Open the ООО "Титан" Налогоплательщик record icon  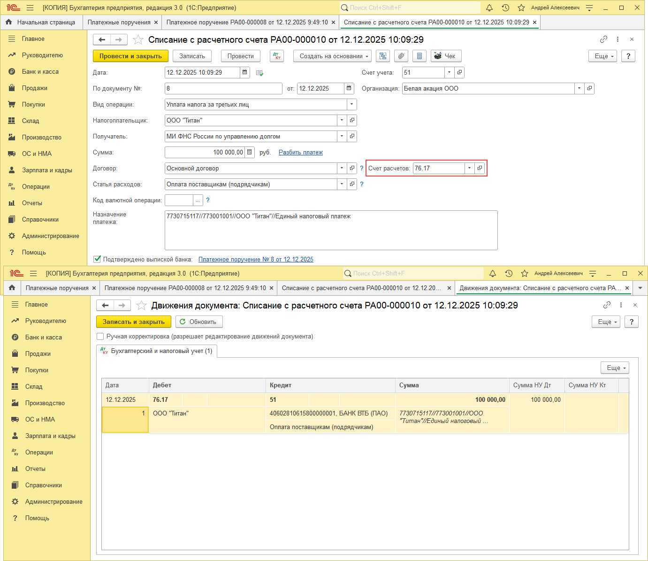[352, 120]
